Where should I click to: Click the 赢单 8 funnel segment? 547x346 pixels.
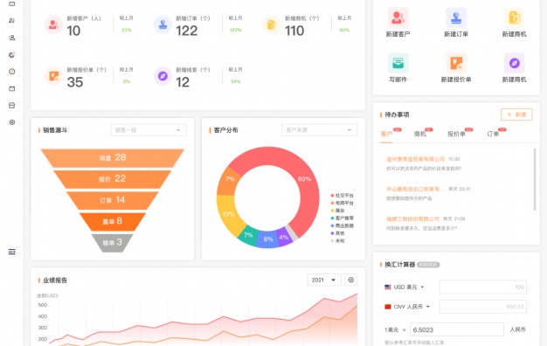[113, 221]
